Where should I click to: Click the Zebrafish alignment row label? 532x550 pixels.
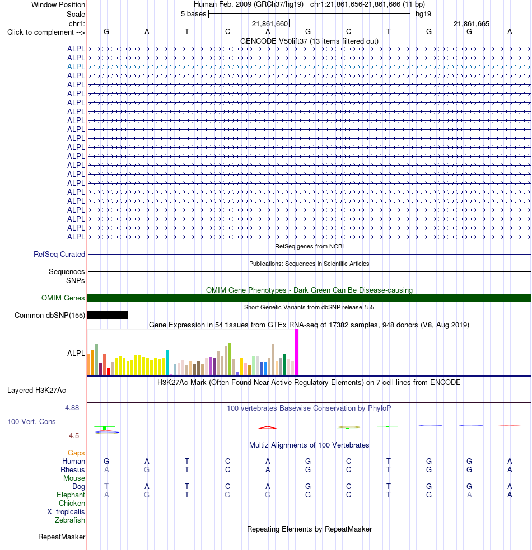point(70,520)
